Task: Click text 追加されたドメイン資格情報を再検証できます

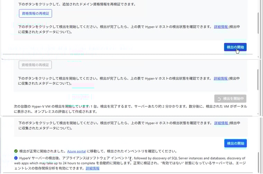Action: [x=99, y=4]
